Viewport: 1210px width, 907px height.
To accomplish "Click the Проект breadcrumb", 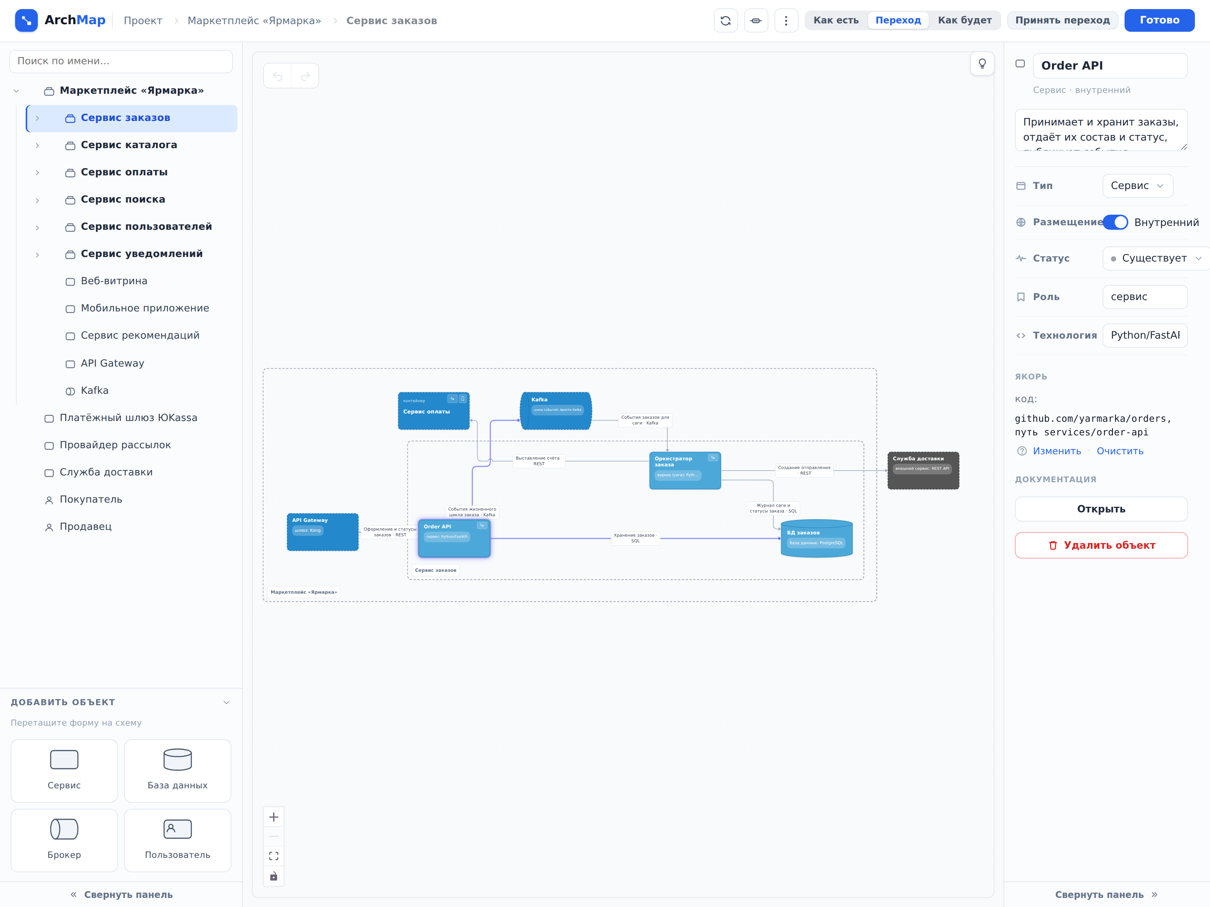I will coord(143,21).
